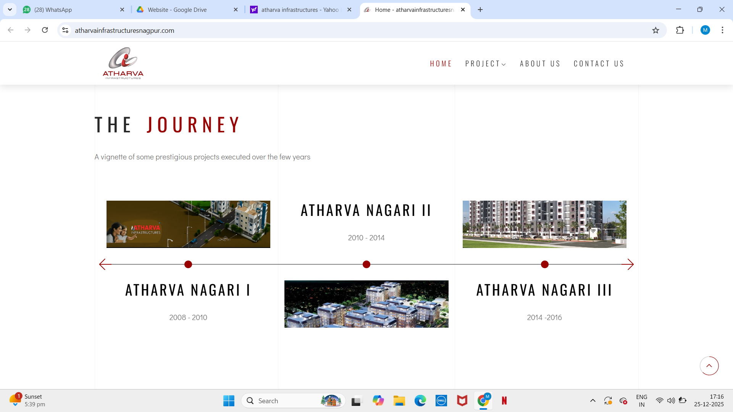This screenshot has height=412, width=733.
Task: Open Netflix from the taskbar
Action: 504,401
